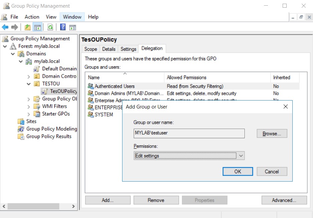
Task: Click tree pane horizontal scrollbar right arrow
Action: coord(73,206)
